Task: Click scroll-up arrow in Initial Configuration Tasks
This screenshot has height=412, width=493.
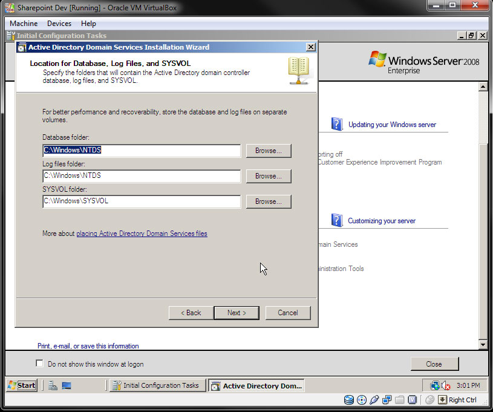Action: coord(483,87)
